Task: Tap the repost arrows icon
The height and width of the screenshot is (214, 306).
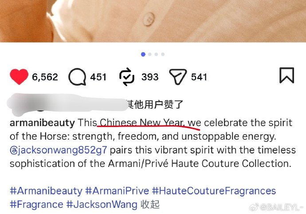Action: (127, 77)
